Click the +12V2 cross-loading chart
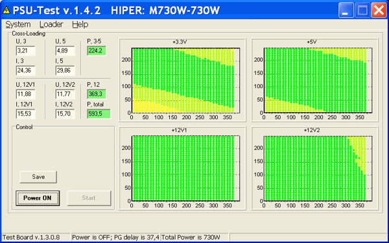Screen dimensions: 389x243 tap(314, 168)
